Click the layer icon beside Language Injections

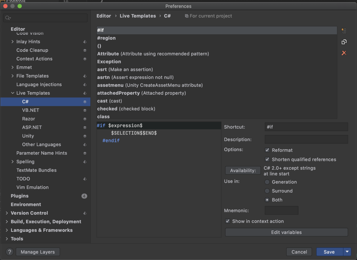pos(85,84)
